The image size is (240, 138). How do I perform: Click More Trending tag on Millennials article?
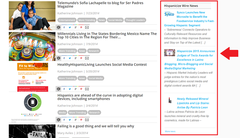(x=67, y=51)
